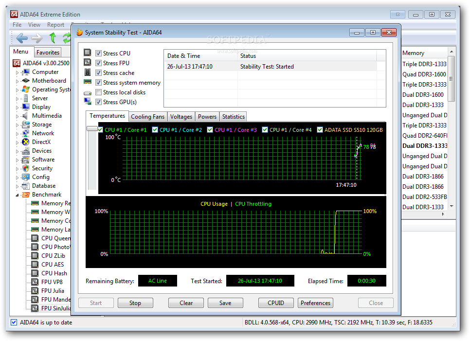
Task: Select FPU SinJulia benchmark item
Action: pyautogui.click(x=56, y=308)
